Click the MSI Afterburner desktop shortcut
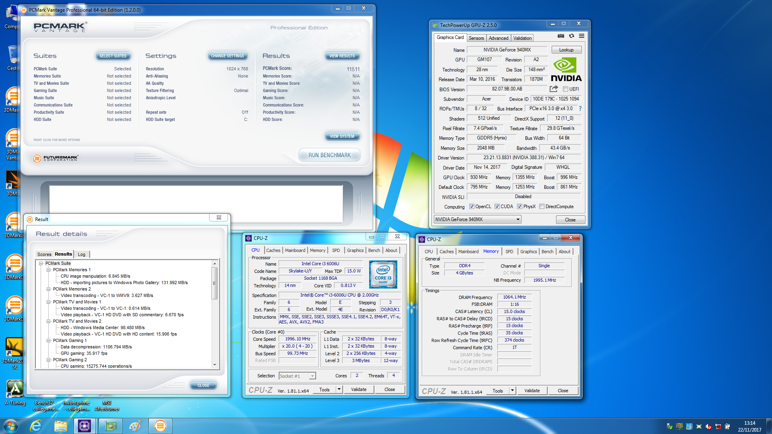This screenshot has width=772, height=434. click(107, 405)
